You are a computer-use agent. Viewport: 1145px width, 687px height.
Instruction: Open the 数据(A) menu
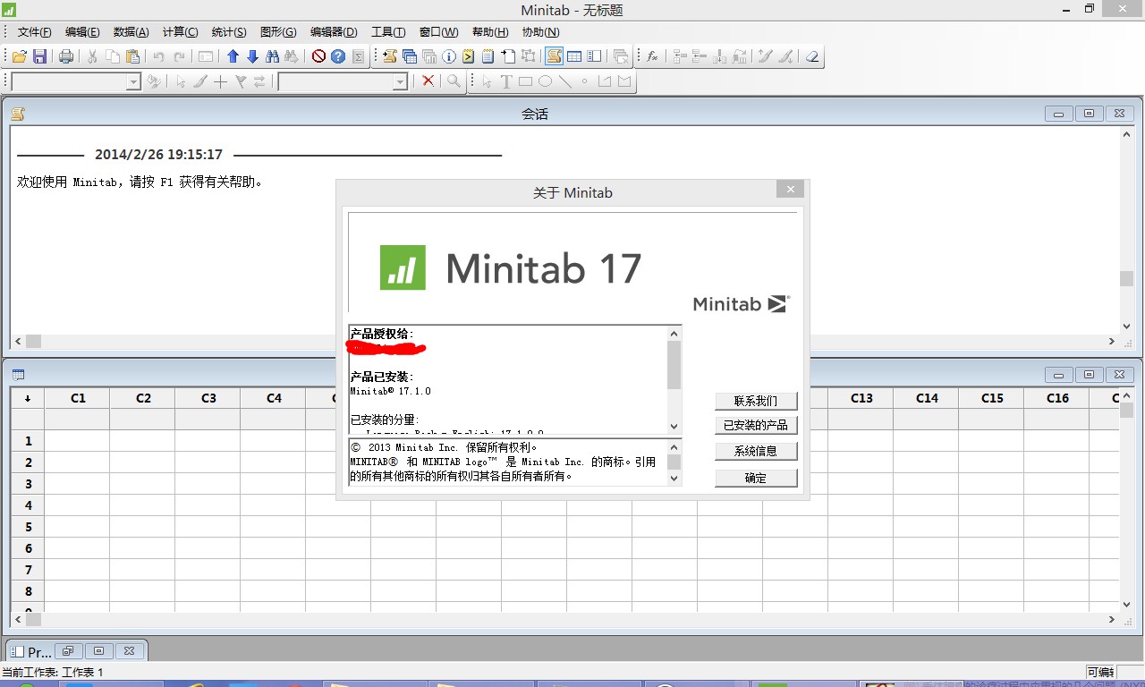[131, 32]
